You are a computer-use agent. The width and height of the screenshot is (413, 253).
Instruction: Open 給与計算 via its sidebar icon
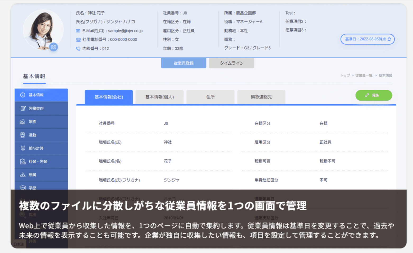coord(23,148)
